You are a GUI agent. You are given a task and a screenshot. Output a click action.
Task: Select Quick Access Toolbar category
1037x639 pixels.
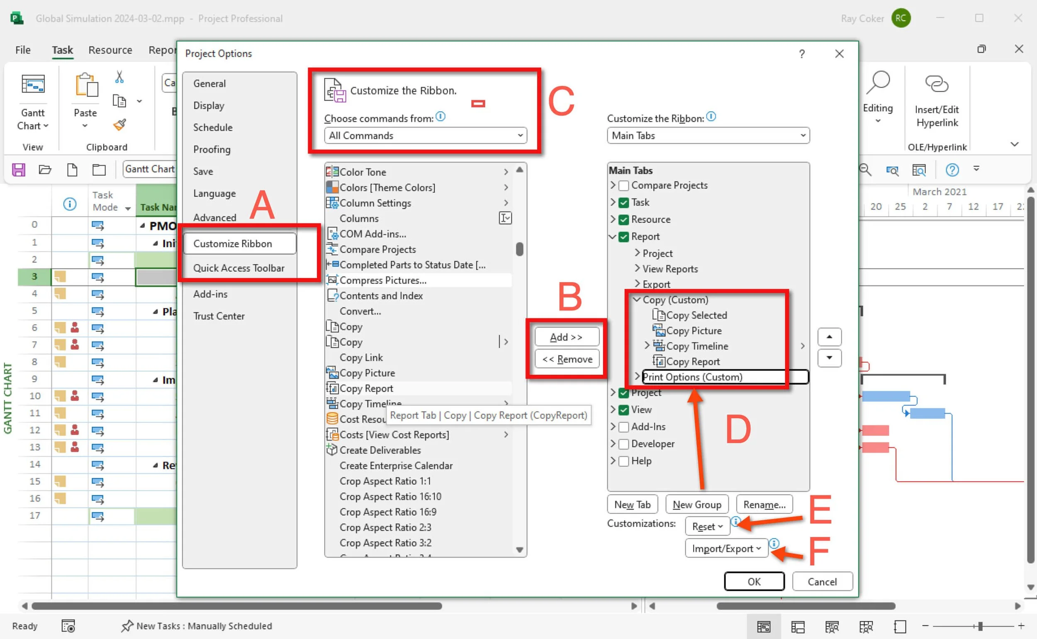239,268
